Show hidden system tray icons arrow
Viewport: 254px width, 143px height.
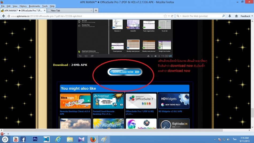(x=215, y=139)
